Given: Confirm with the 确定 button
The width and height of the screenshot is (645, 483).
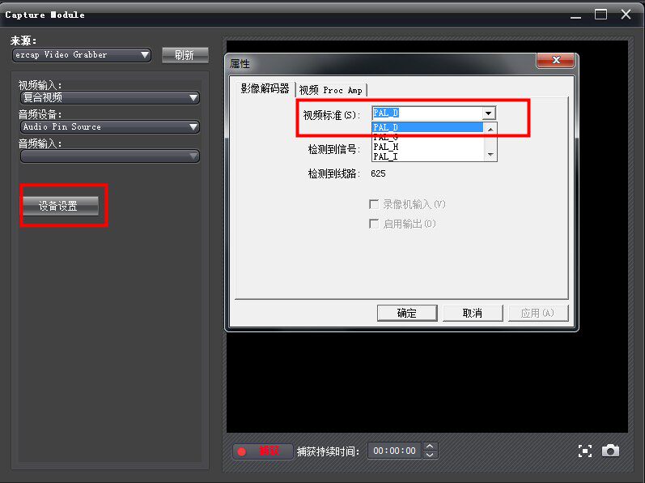Looking at the screenshot, I should [x=407, y=313].
